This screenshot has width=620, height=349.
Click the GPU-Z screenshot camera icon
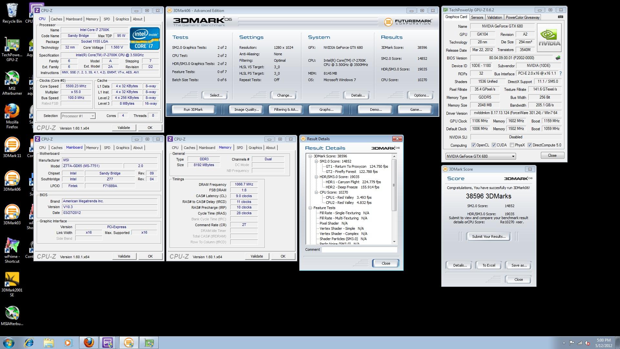(561, 17)
